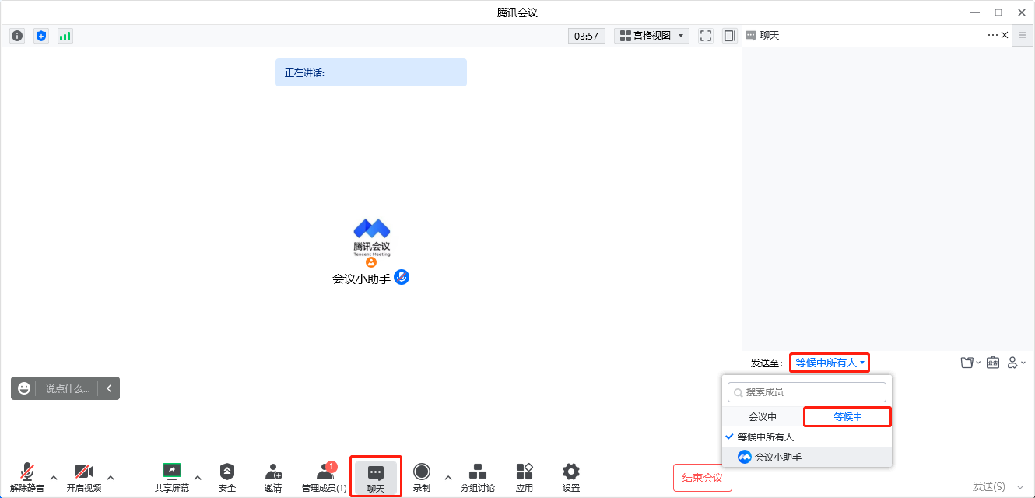Open the 邀请 invite dialog
1035x498 pixels.
tap(273, 478)
